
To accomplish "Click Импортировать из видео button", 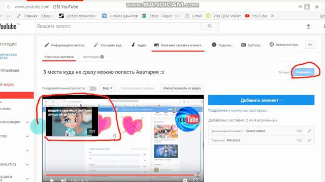I will pyautogui.click(x=182, y=88).
